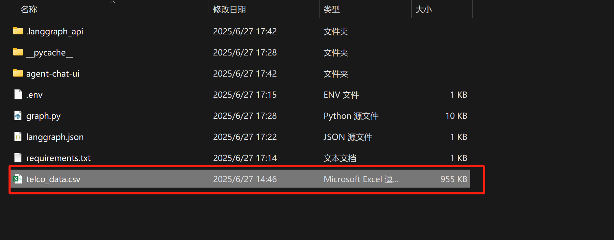
Task: Select the requirements.txt file name
Action: pyautogui.click(x=58, y=158)
